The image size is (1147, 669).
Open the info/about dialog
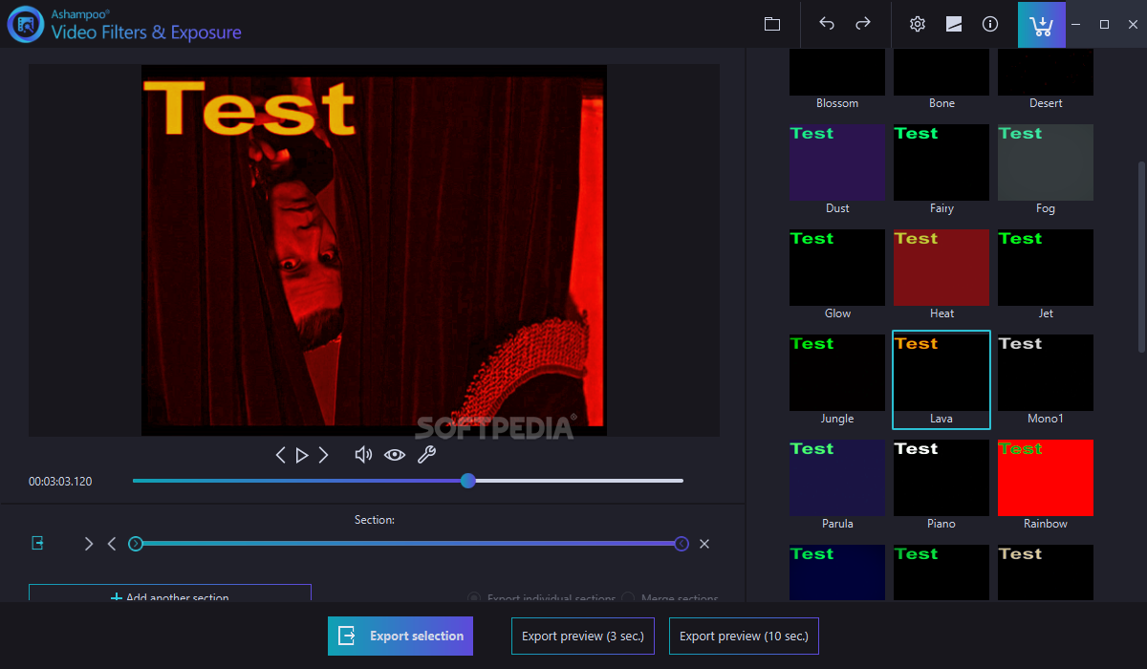tap(990, 24)
